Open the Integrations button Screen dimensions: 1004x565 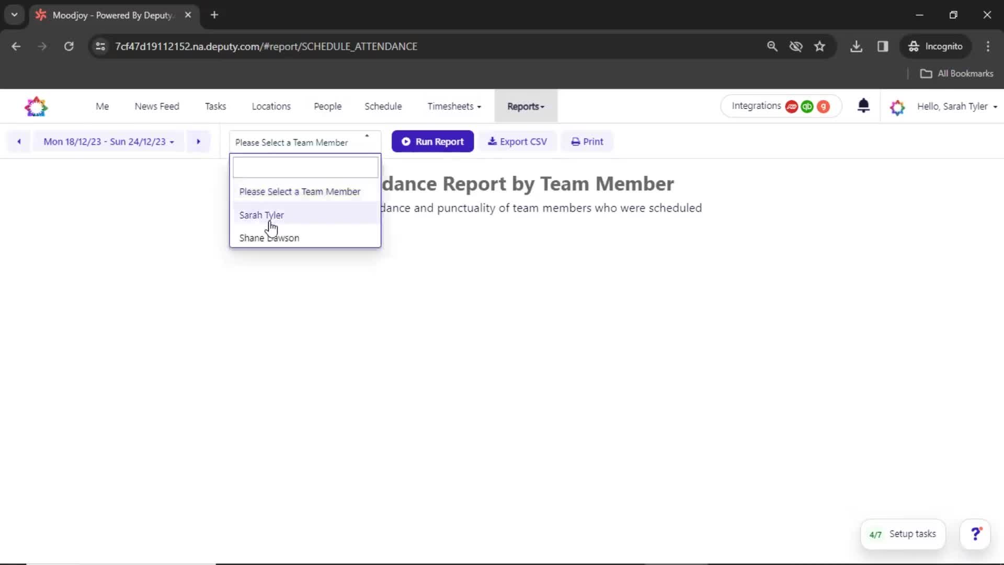pos(781,106)
